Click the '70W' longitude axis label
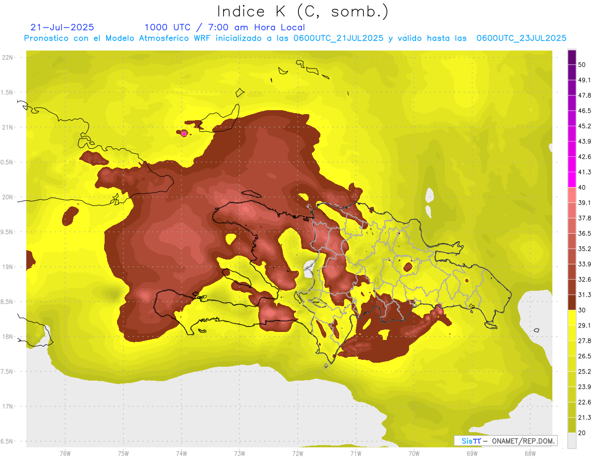The width and height of the screenshot is (595, 460). point(414,454)
